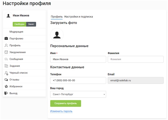The height and width of the screenshot is (120, 168).
Task: Click the Tasks list icon
Action: pos(6,66)
